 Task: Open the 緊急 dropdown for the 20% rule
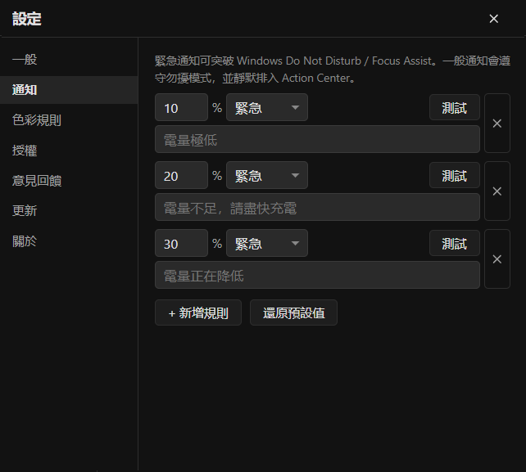tap(267, 175)
